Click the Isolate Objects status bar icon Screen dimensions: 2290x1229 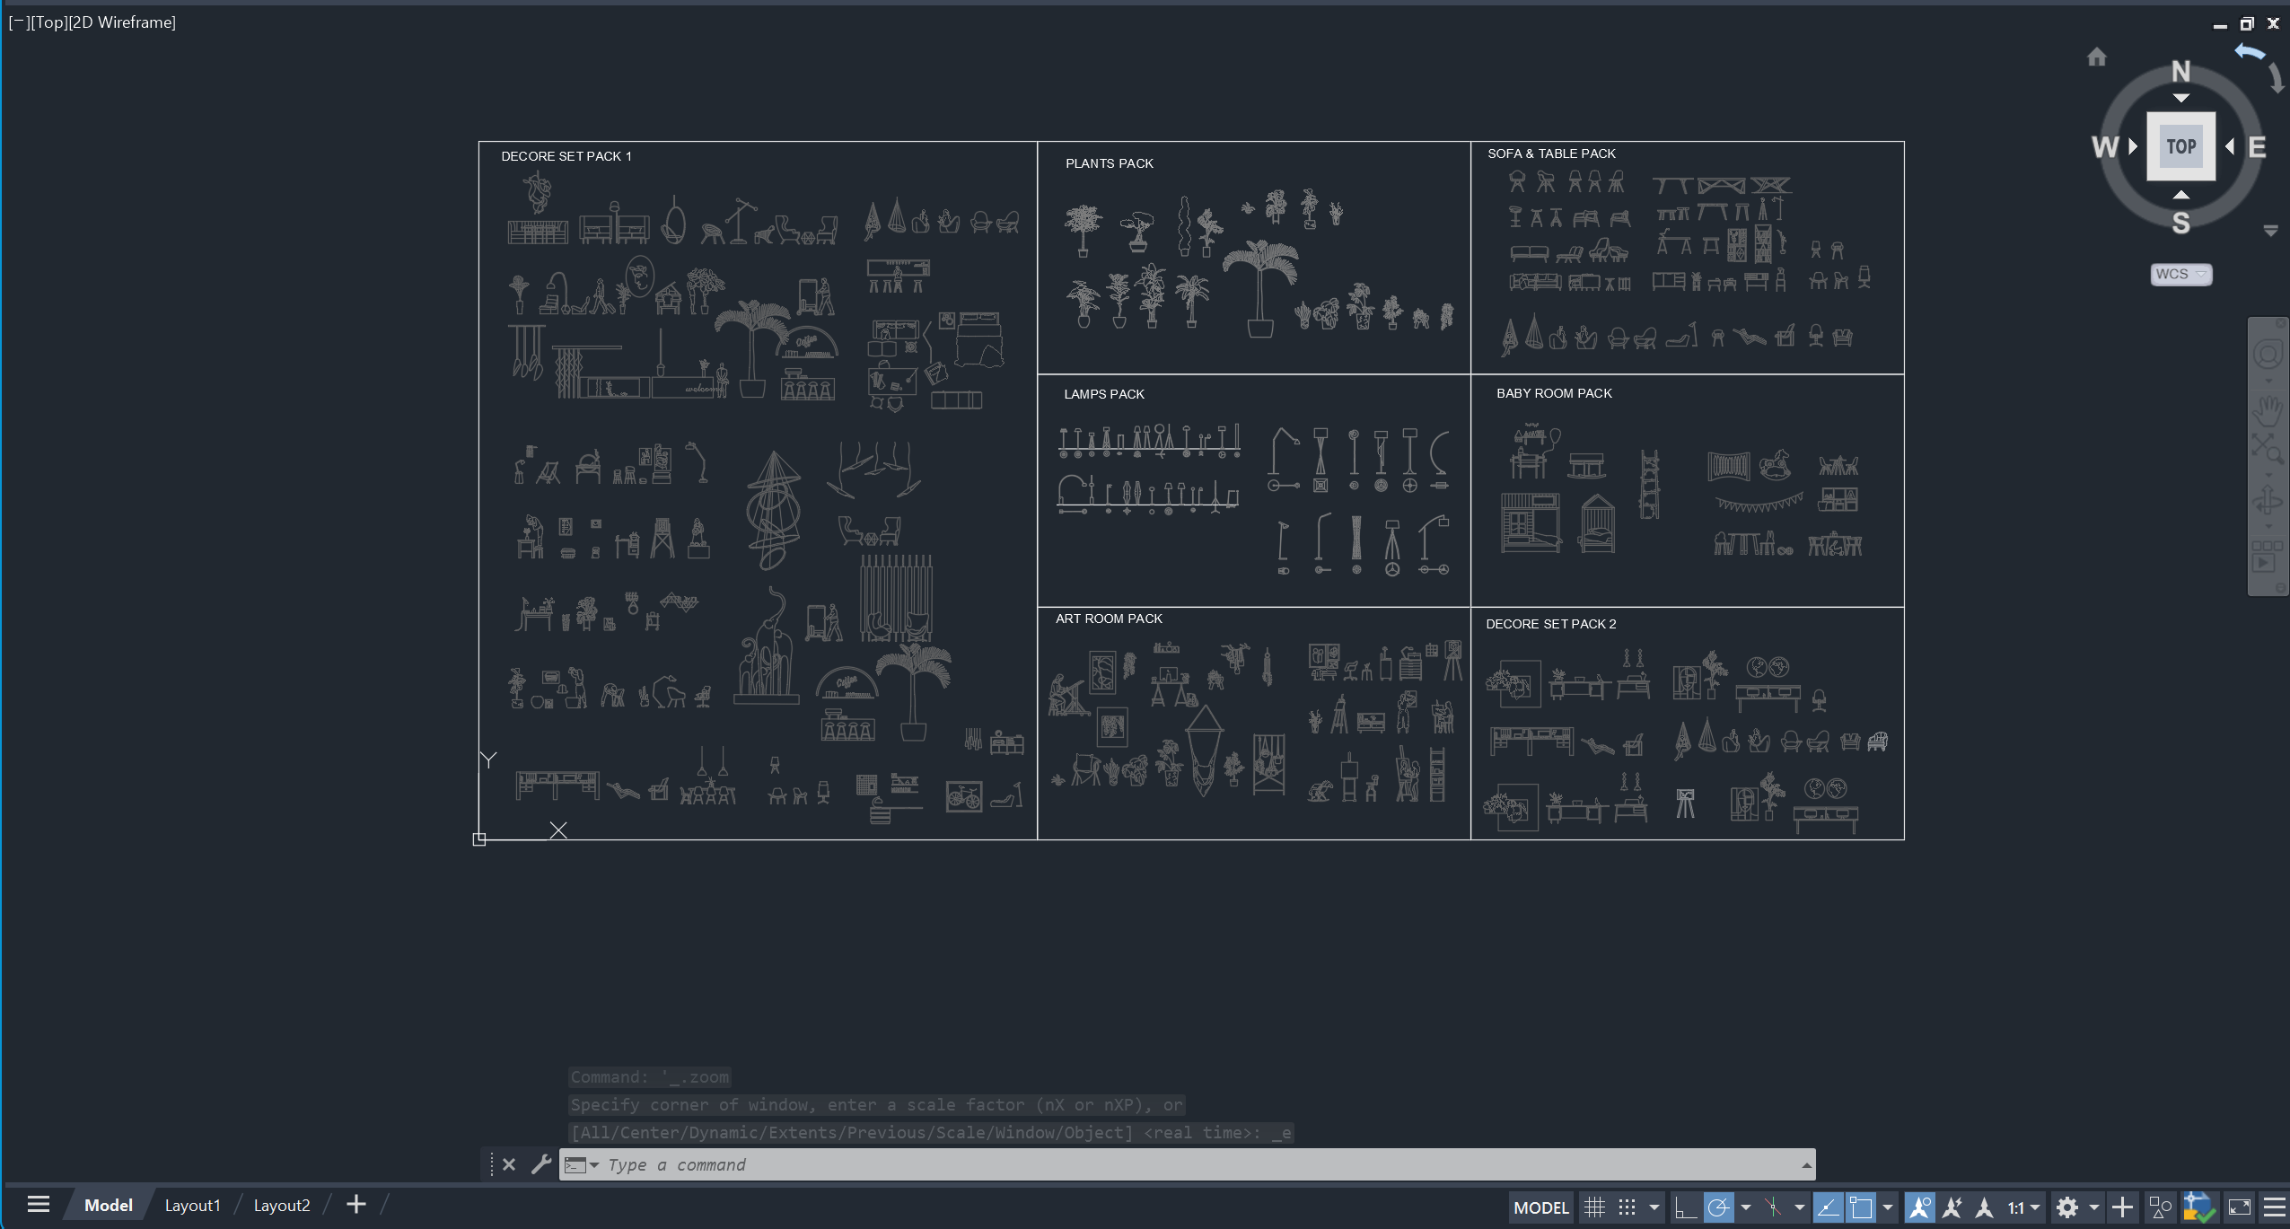tap(2162, 1207)
